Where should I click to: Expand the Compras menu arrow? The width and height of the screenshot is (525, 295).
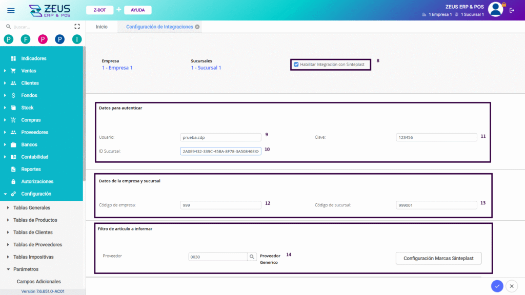pos(5,120)
